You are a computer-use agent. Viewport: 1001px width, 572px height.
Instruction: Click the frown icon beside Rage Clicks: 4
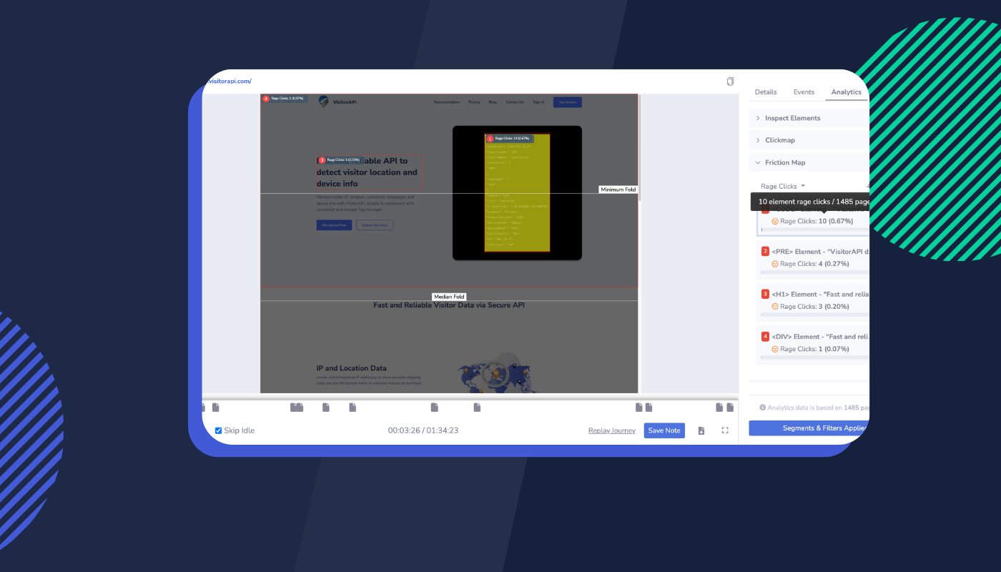774,264
